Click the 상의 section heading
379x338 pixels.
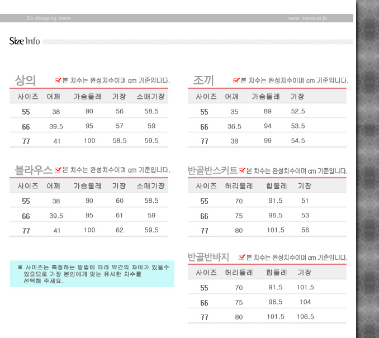pyautogui.click(x=25, y=80)
